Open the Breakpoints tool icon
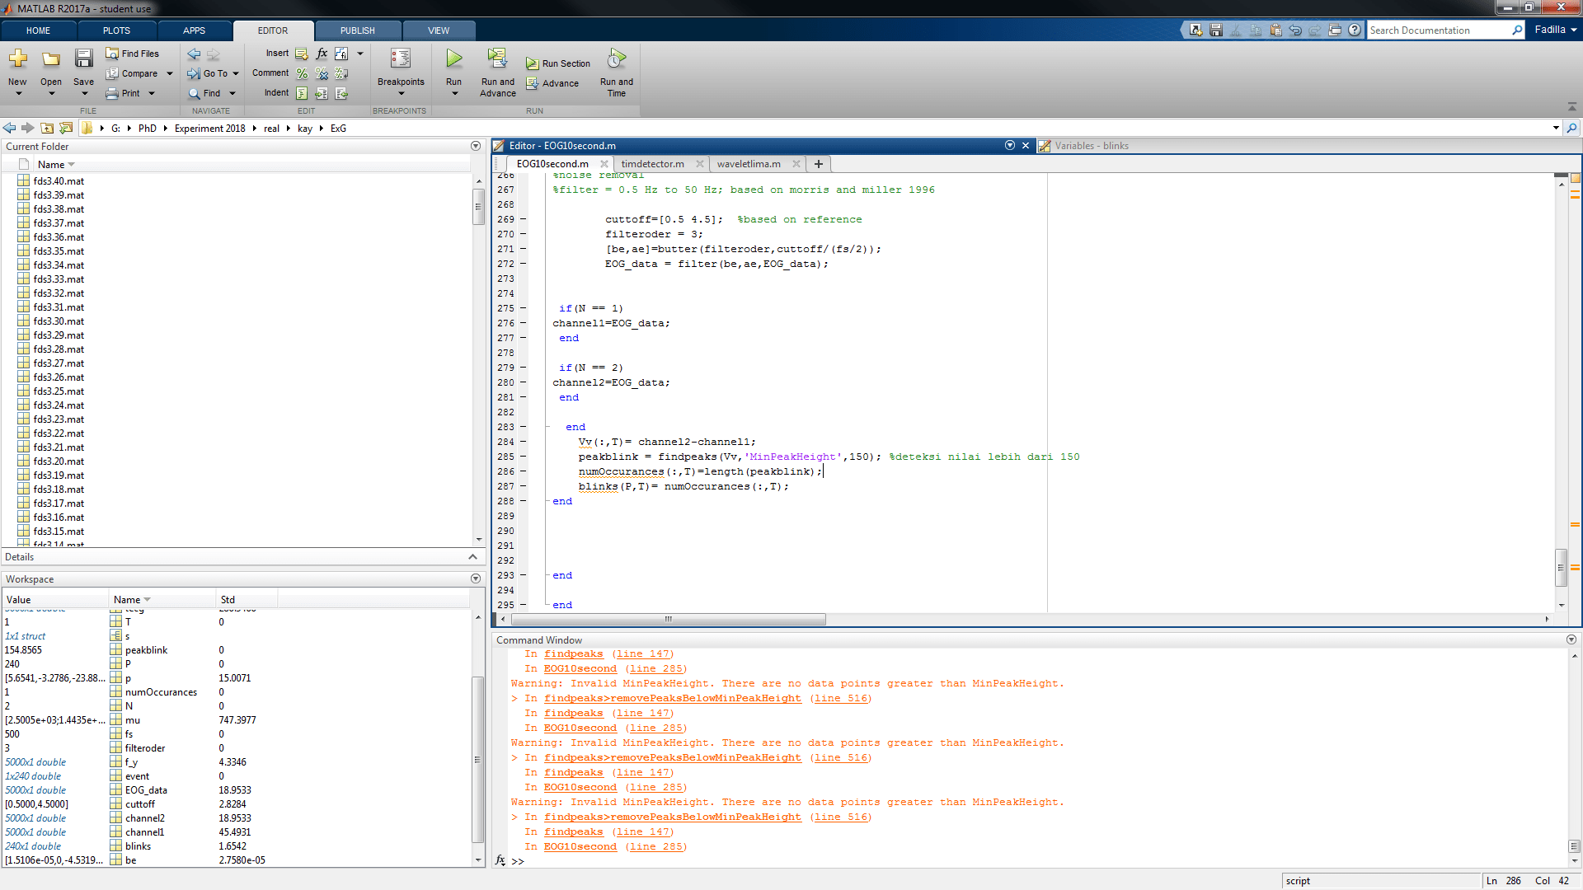 (401, 59)
